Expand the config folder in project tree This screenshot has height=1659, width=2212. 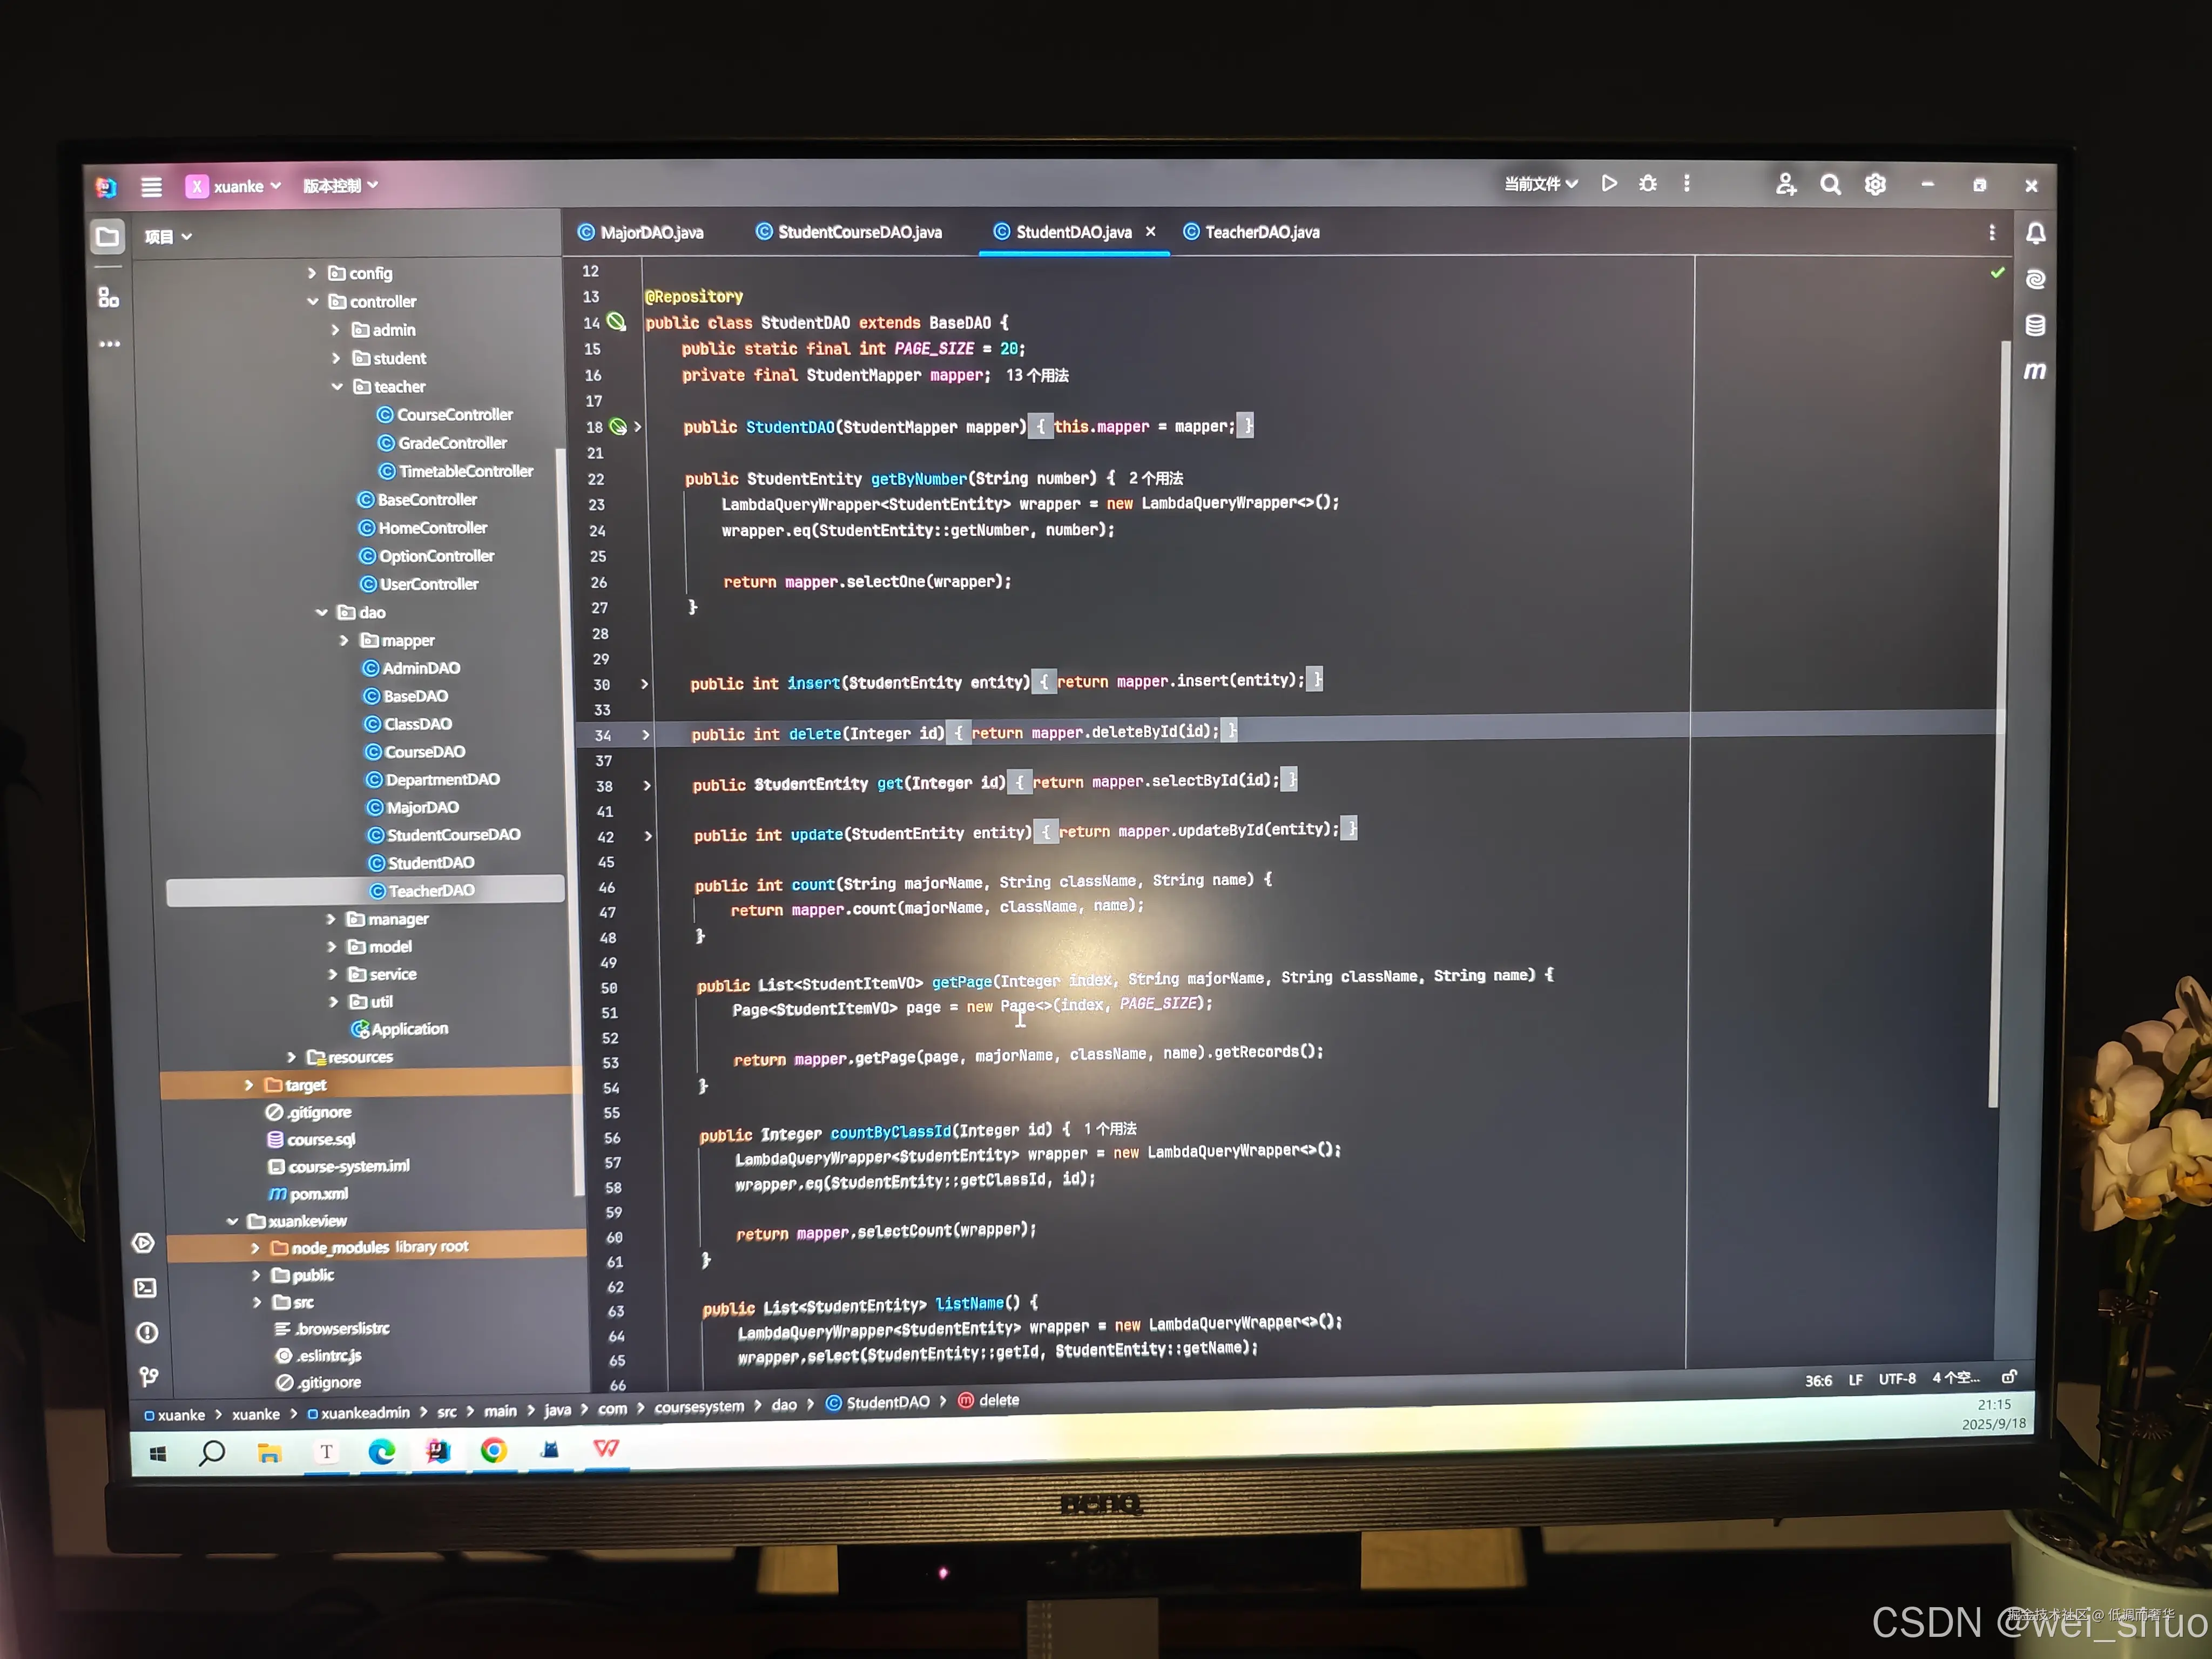click(312, 273)
